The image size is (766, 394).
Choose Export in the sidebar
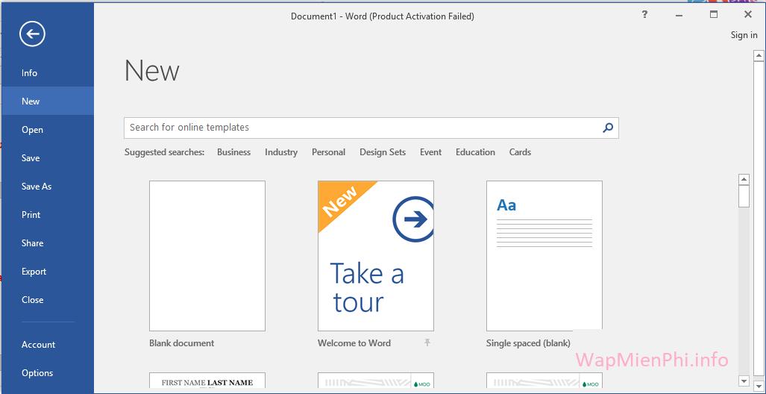(47, 272)
